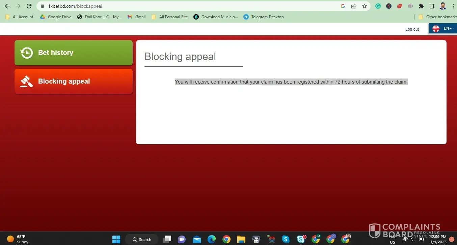457x245 pixels.
Task: Select the Blocking appeal menu item
Action: click(x=74, y=81)
